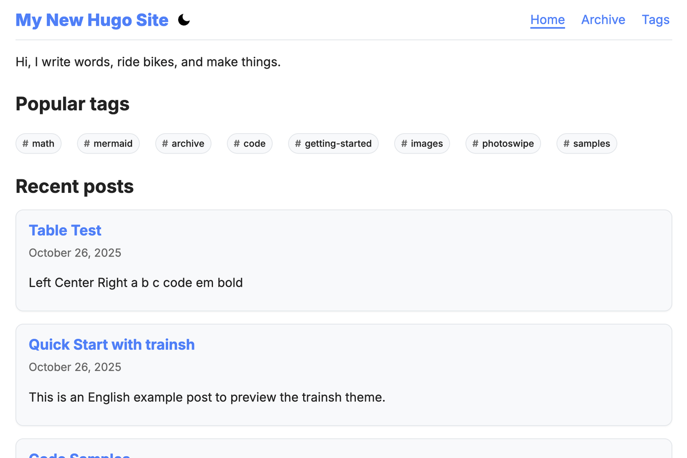Open the My New Hugo Site title link
The image size is (687, 458).
point(92,20)
